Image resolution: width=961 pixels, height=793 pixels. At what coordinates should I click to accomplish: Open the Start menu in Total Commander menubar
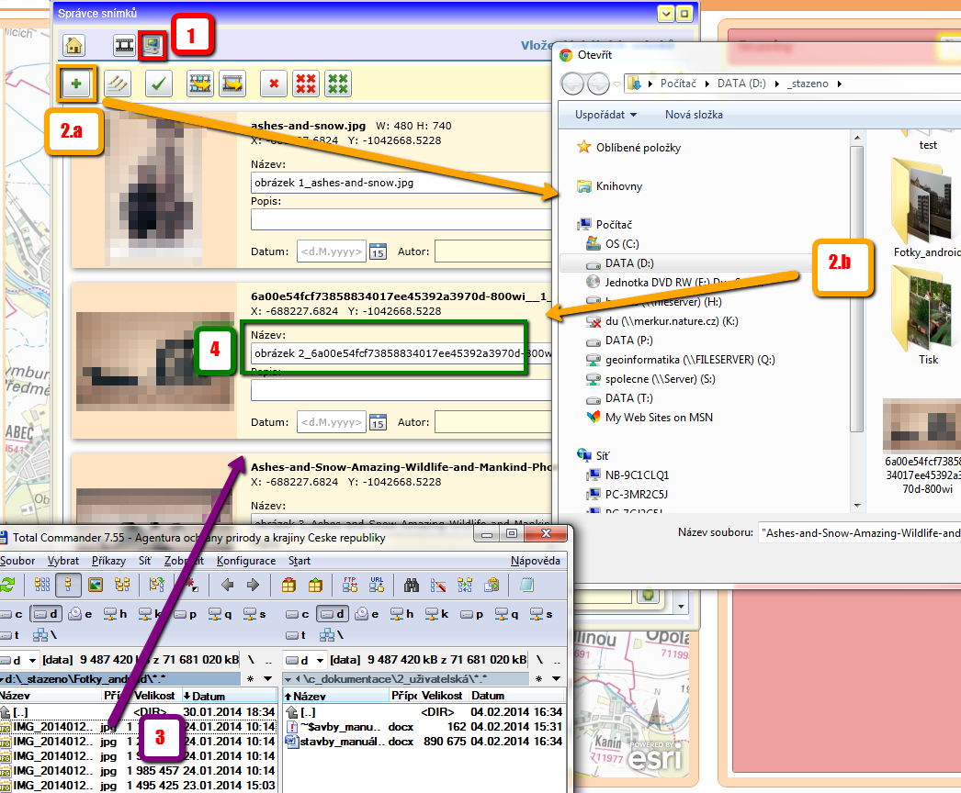(300, 560)
